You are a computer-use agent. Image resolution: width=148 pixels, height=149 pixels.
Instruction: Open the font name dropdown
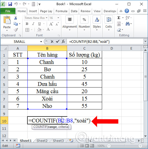(46, 18)
